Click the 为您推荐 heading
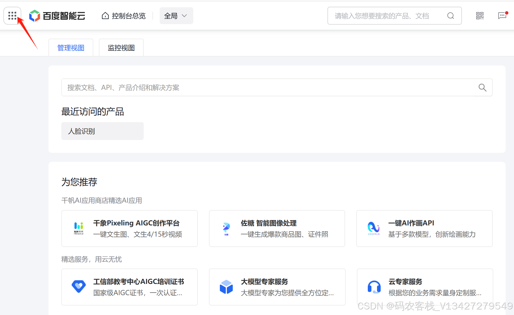 coord(79,182)
